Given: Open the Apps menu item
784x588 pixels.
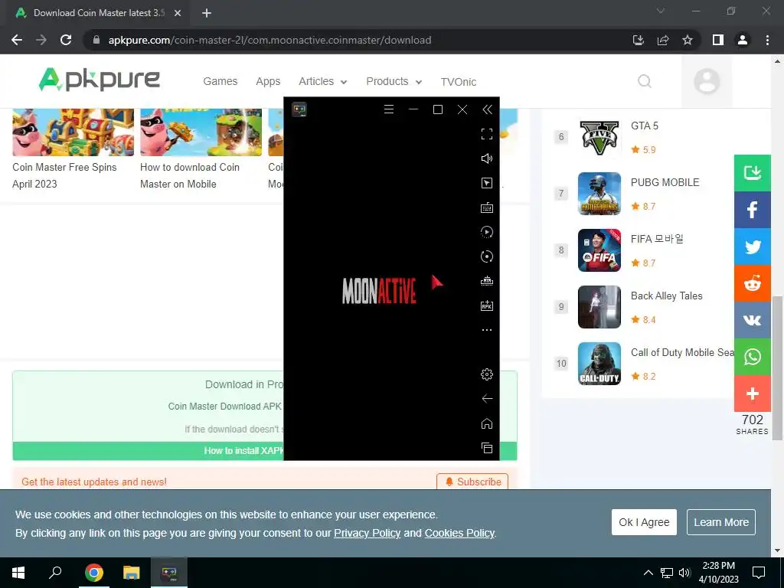Looking at the screenshot, I should tap(268, 81).
